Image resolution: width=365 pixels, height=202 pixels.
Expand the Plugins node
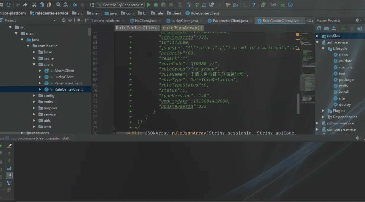[x=323, y=110]
